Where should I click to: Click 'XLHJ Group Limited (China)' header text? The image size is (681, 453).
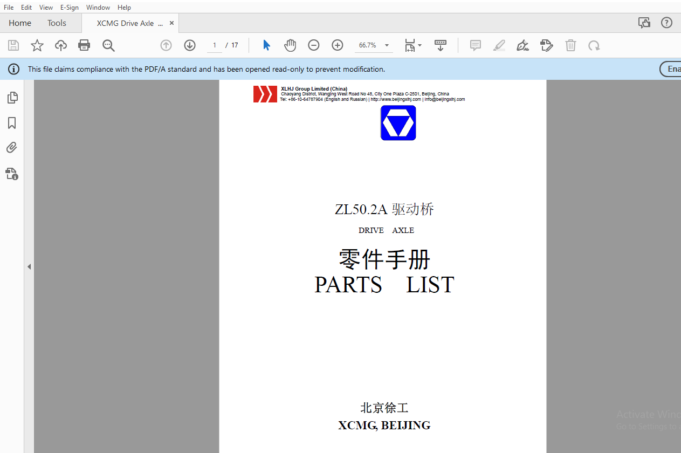[x=314, y=89]
